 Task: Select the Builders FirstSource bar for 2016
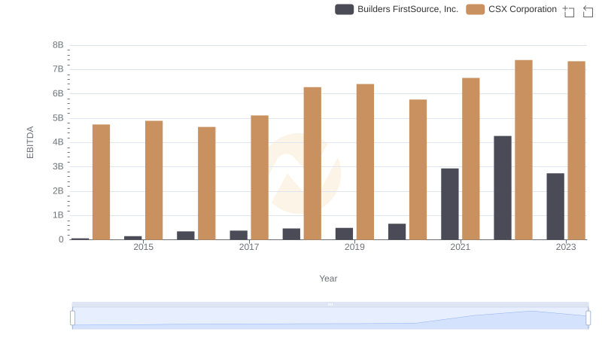[186, 236]
